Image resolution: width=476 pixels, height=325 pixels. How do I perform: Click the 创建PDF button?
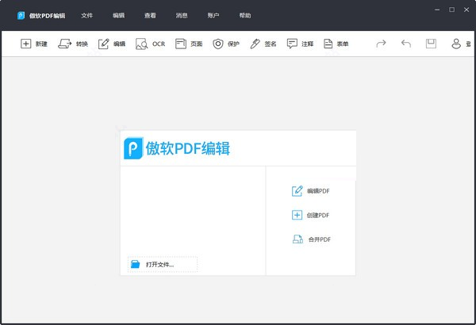click(x=311, y=215)
